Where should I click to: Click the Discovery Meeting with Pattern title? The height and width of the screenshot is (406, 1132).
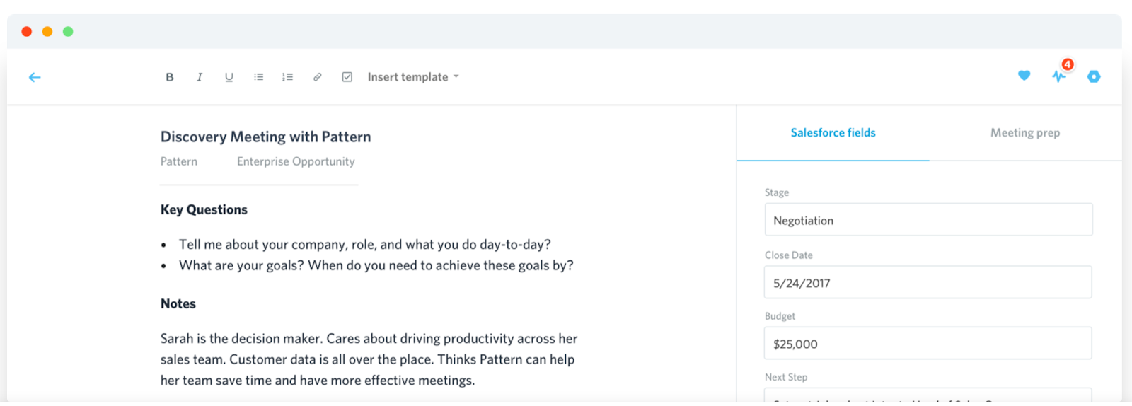(x=265, y=137)
